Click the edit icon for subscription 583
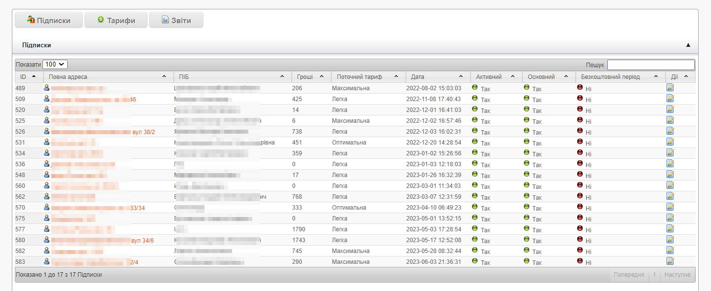711x291 pixels. coord(670,261)
